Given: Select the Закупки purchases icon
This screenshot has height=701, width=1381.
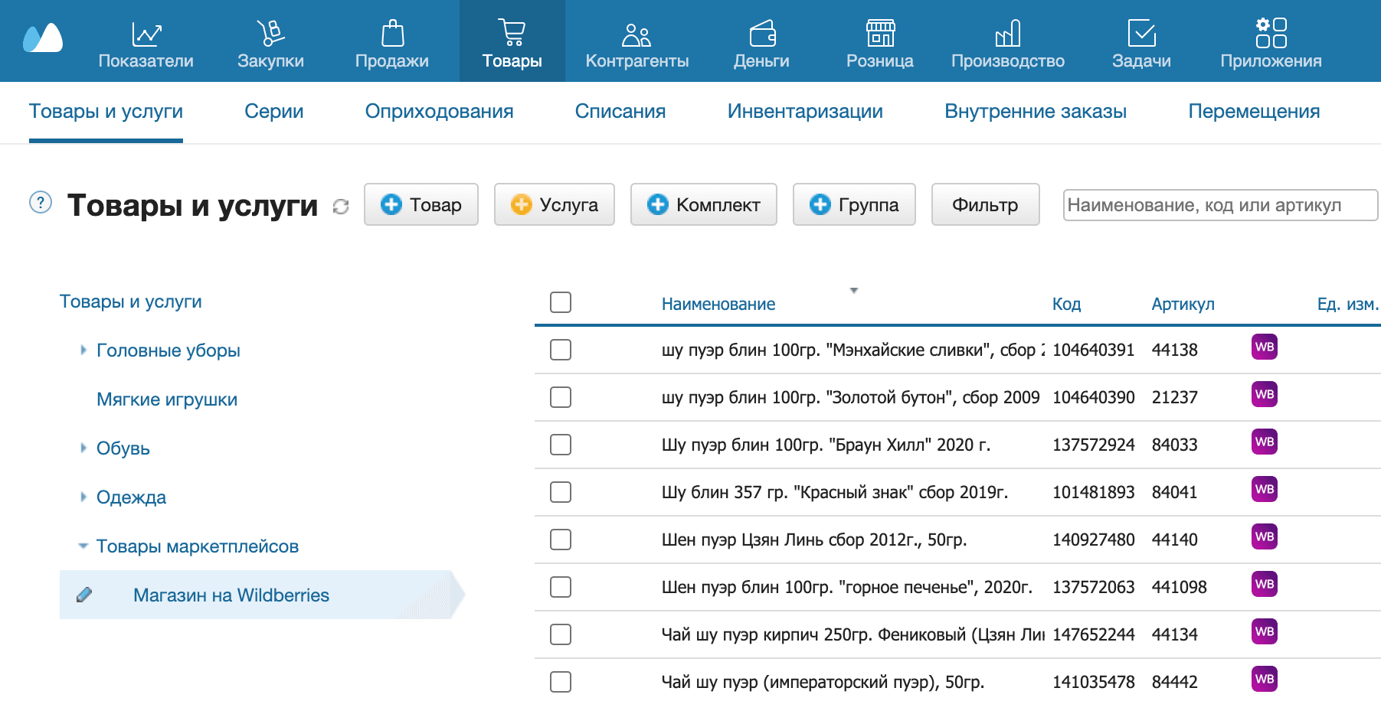Looking at the screenshot, I should (x=270, y=32).
